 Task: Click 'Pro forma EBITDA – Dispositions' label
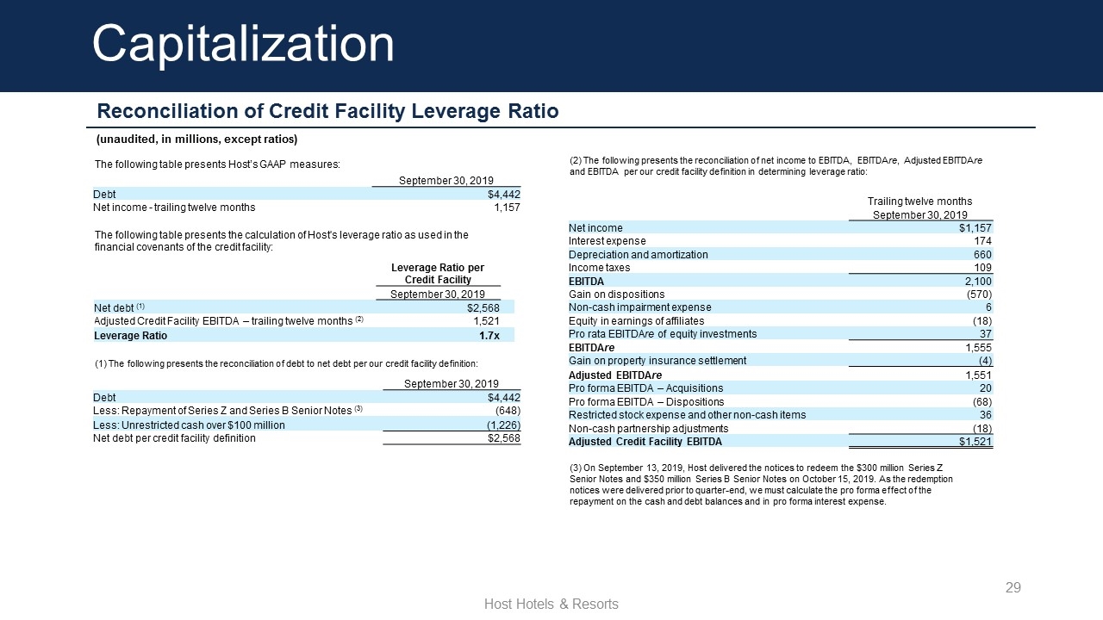pyautogui.click(x=647, y=401)
